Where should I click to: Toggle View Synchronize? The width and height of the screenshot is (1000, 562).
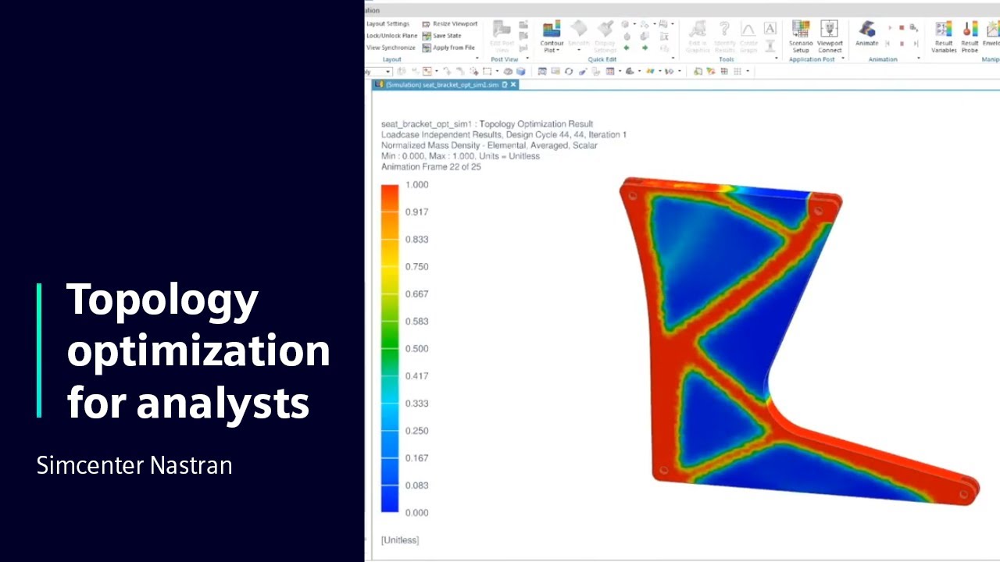391,48
